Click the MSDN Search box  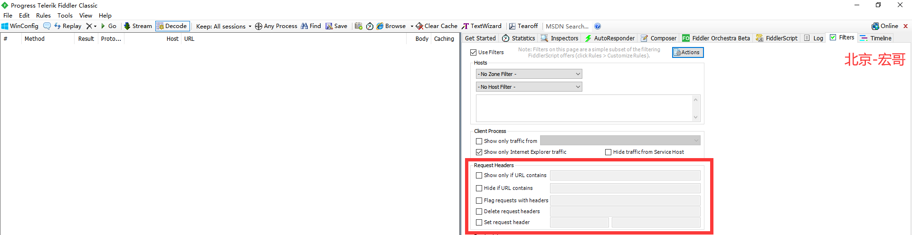point(567,26)
